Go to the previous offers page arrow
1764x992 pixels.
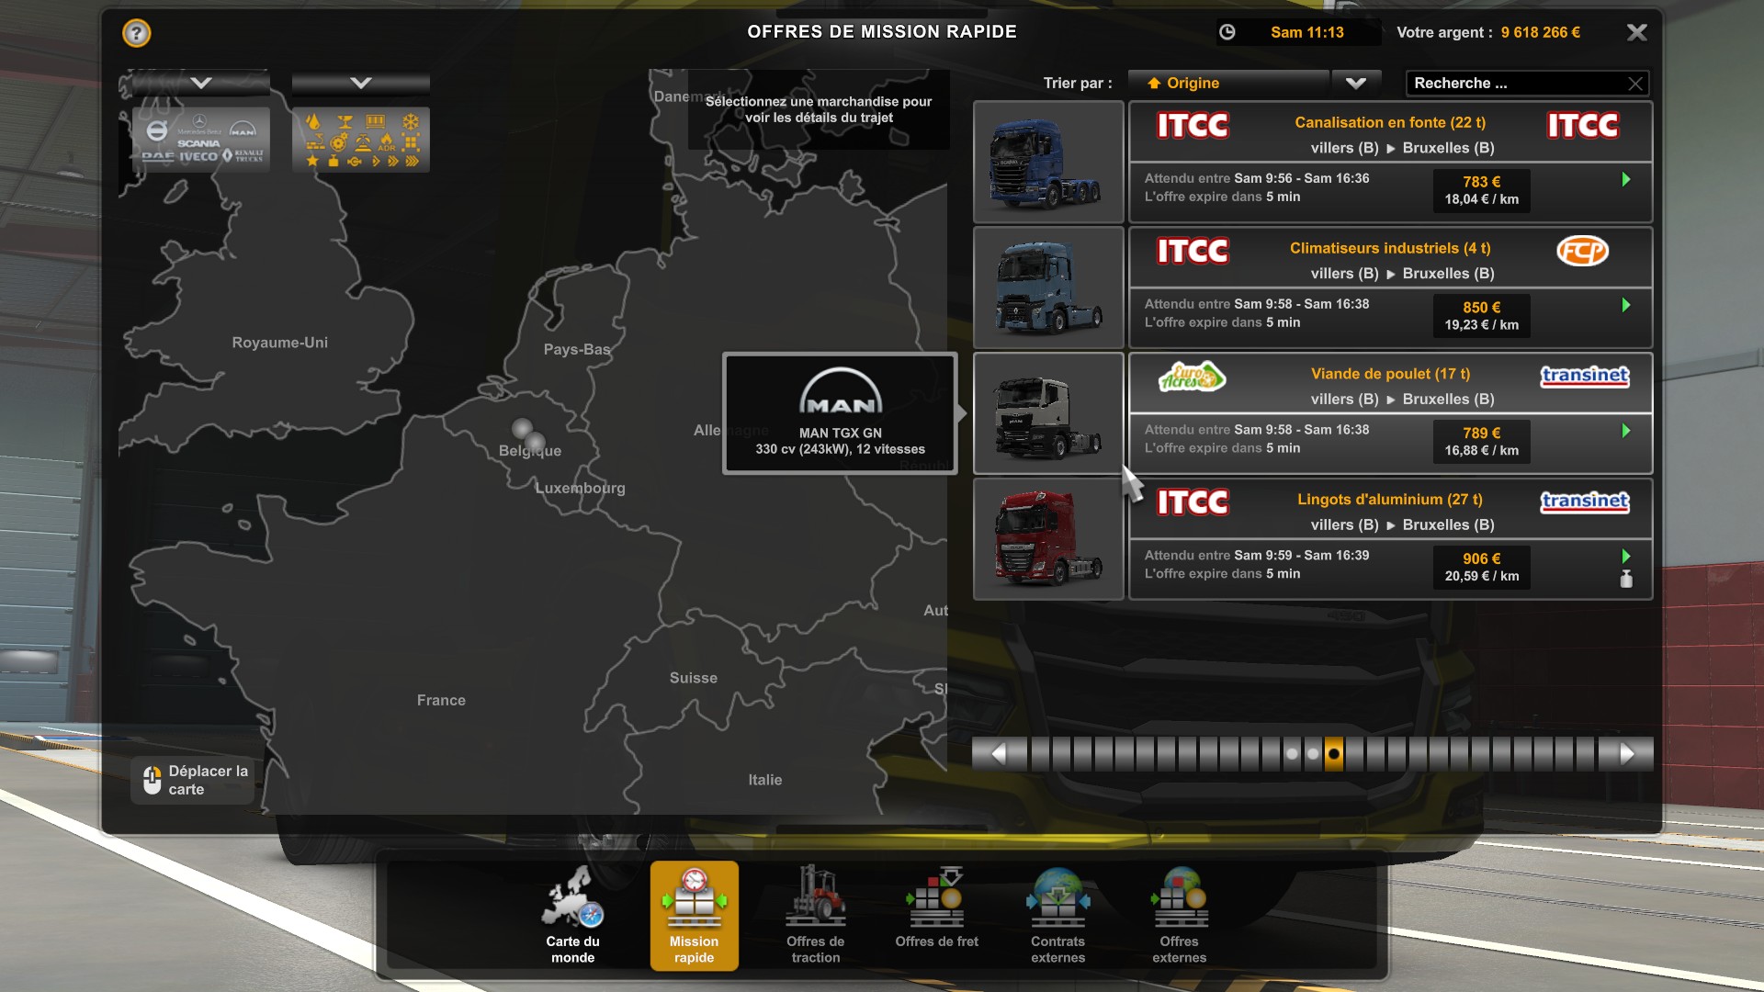pos(999,754)
